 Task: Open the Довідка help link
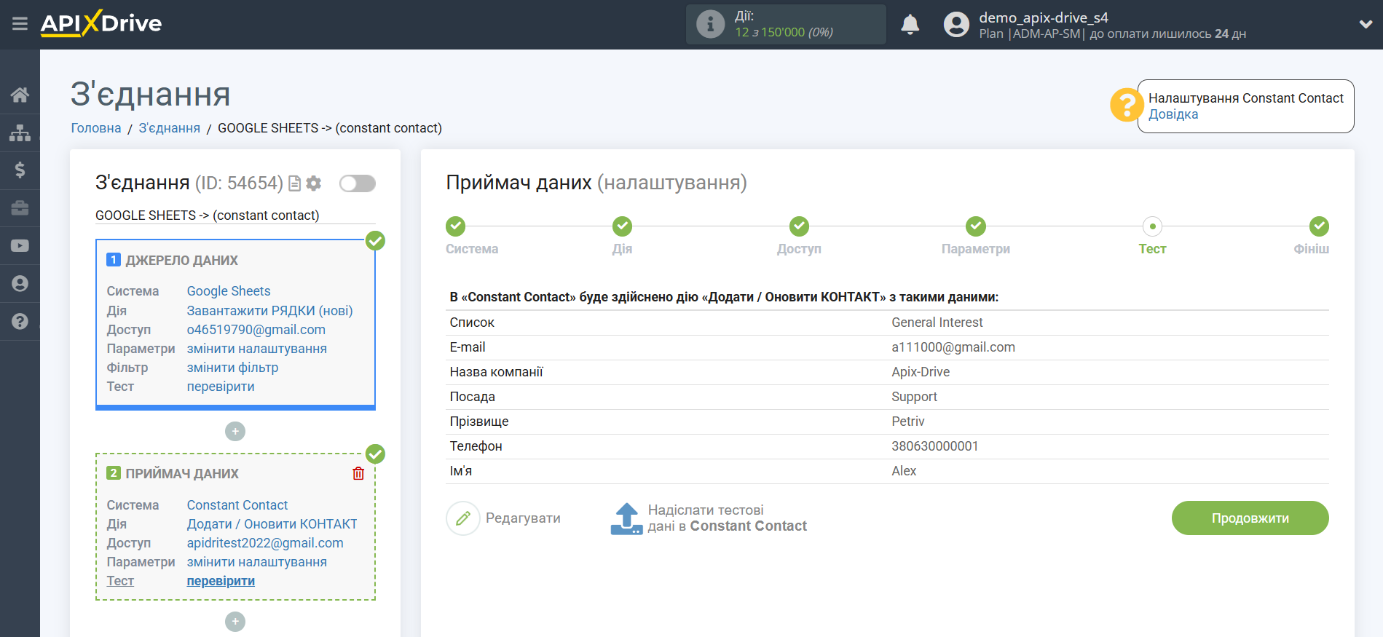pos(1173,114)
